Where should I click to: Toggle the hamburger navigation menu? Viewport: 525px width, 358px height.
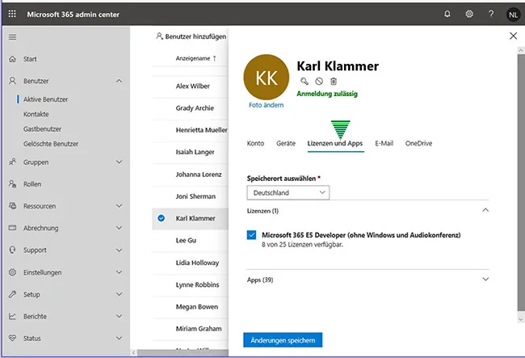[12, 37]
